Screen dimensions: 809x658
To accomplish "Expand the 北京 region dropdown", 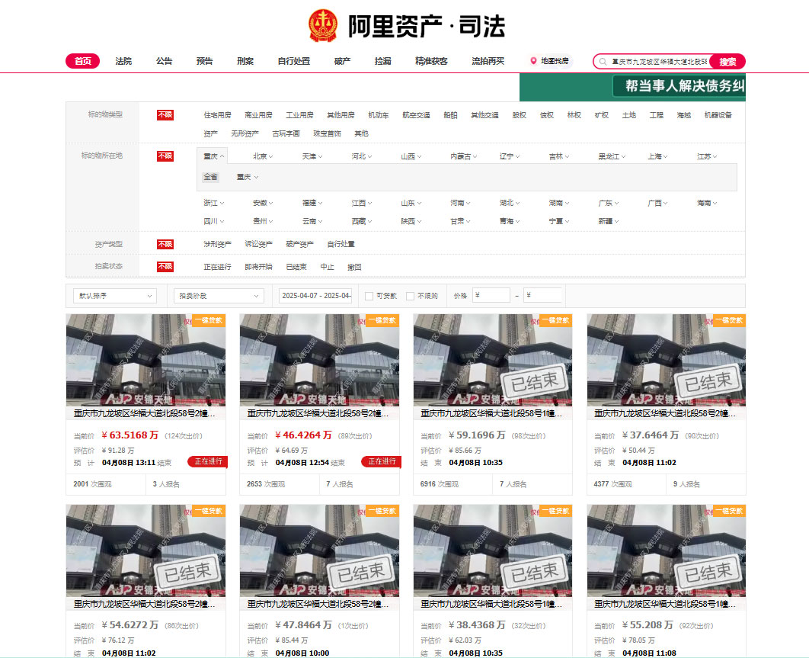I will (x=263, y=156).
